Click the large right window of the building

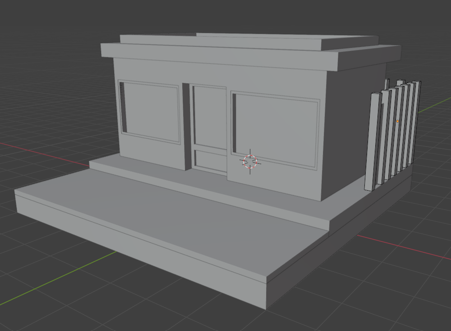point(276,130)
